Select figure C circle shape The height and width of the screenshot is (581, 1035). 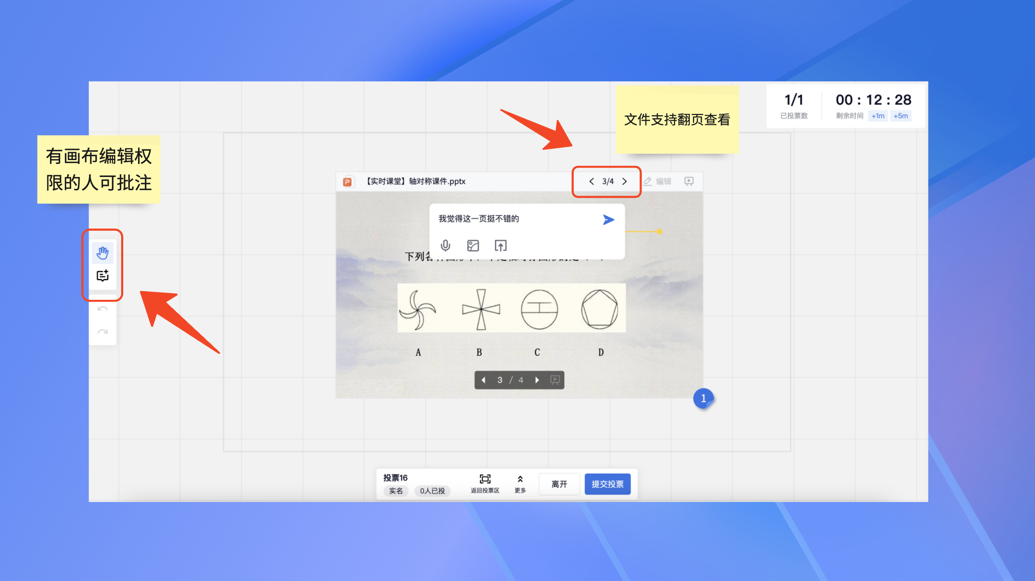point(539,310)
